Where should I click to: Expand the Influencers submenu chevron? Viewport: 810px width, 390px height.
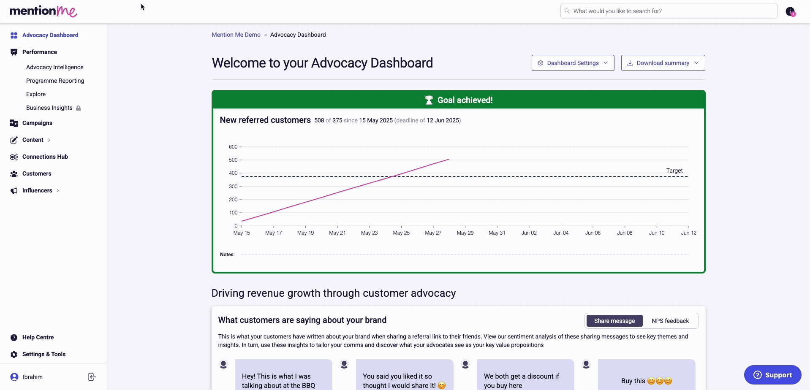(x=58, y=191)
